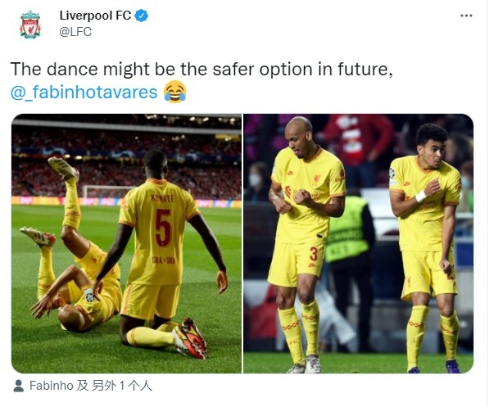Click the tweet text about the dance

(x=201, y=69)
